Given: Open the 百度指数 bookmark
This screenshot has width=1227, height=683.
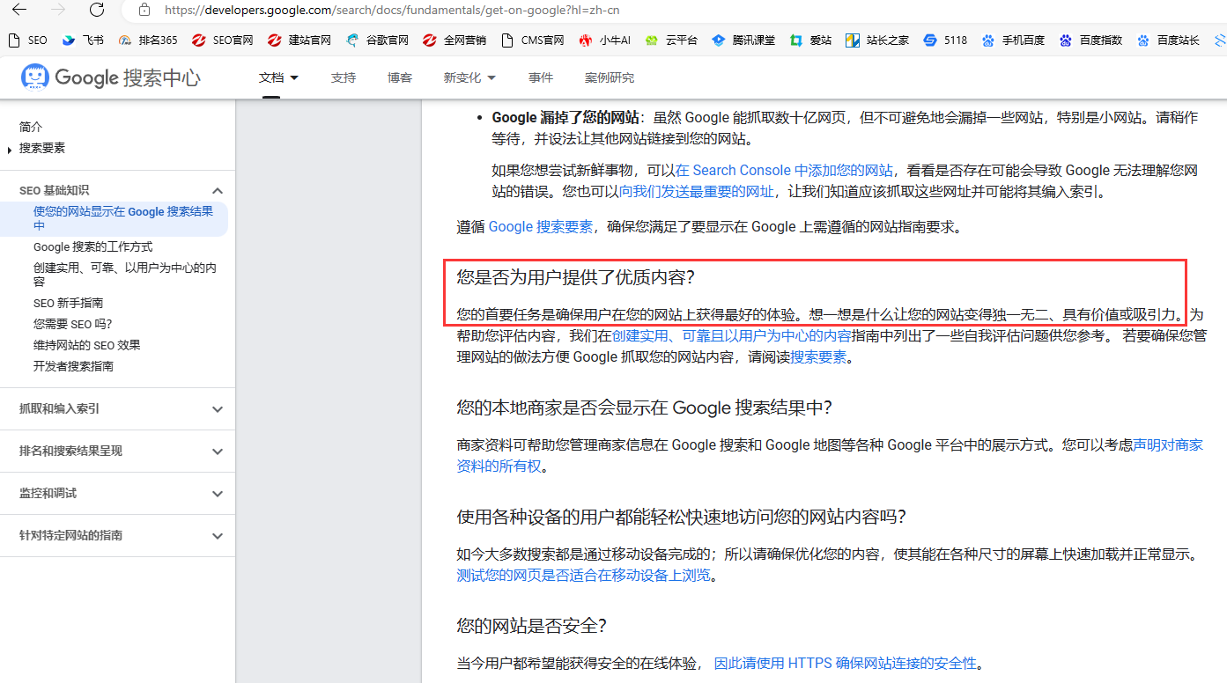Looking at the screenshot, I should coord(1090,40).
